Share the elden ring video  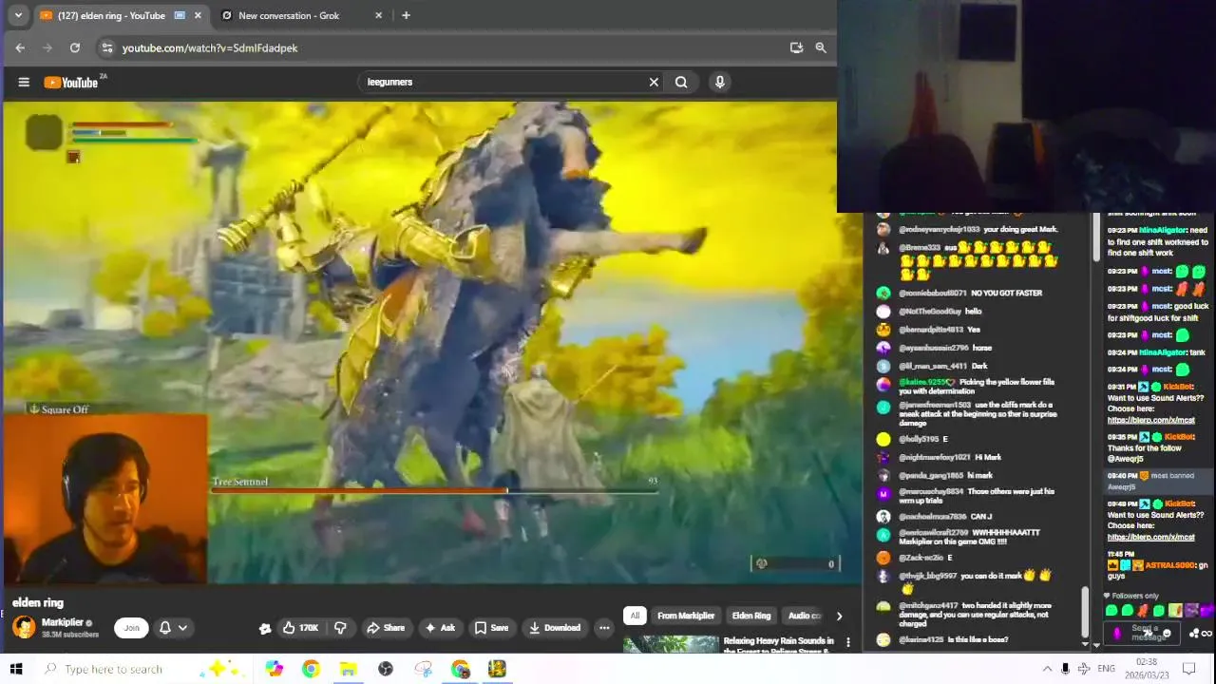click(x=386, y=627)
